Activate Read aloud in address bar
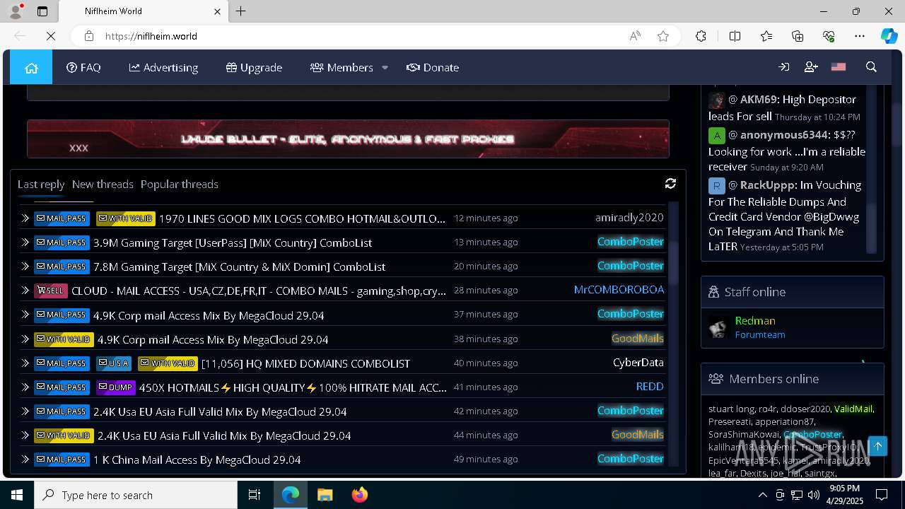Viewport: 905px width, 509px height. click(635, 36)
